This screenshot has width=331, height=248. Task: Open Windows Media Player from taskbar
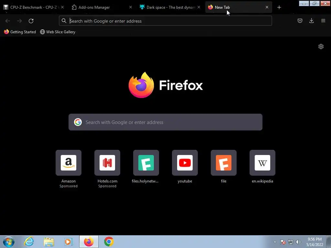coord(69,242)
